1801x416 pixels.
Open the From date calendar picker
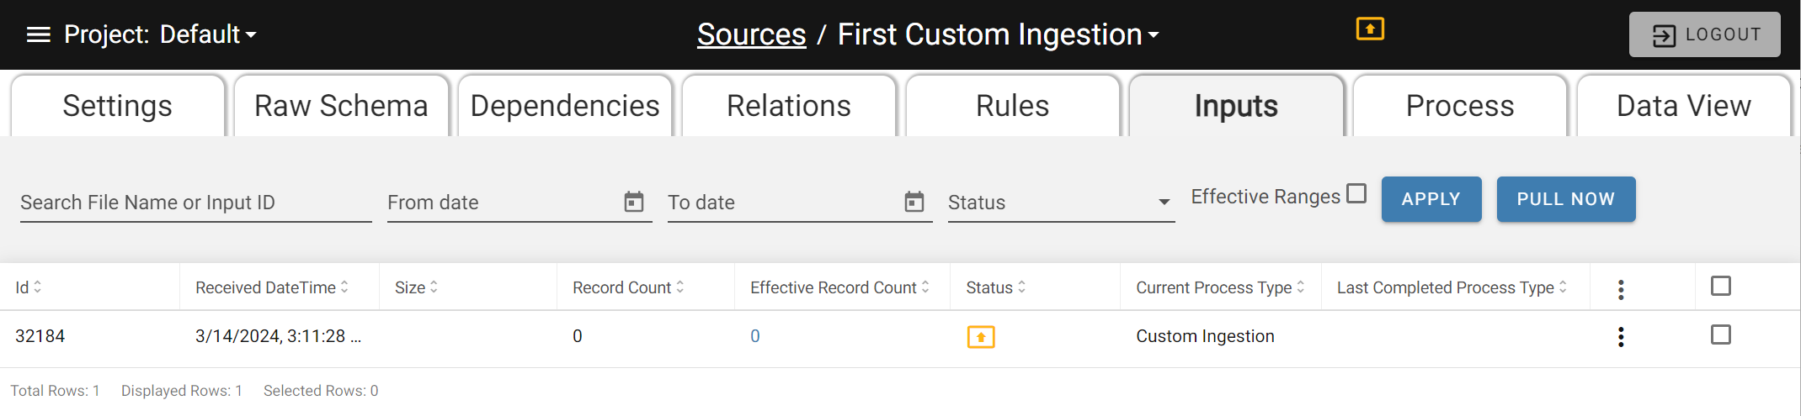point(634,202)
